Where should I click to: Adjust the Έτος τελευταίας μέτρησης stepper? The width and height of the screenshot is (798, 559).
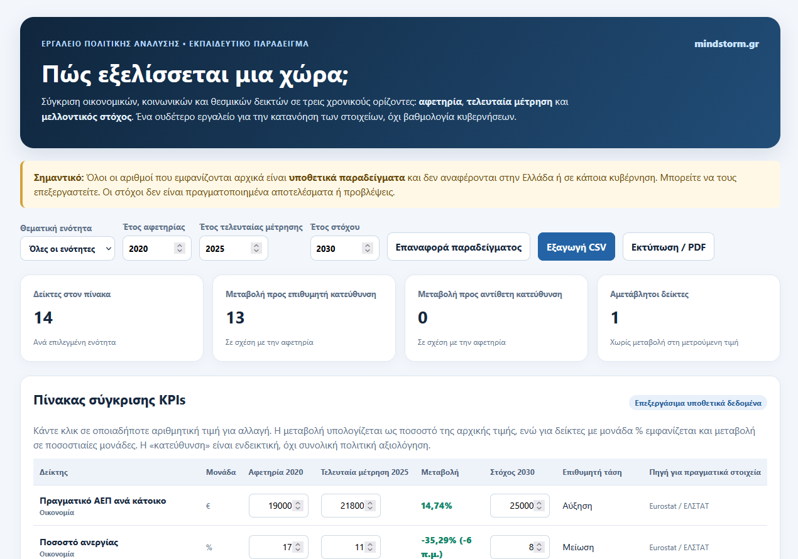(256, 248)
